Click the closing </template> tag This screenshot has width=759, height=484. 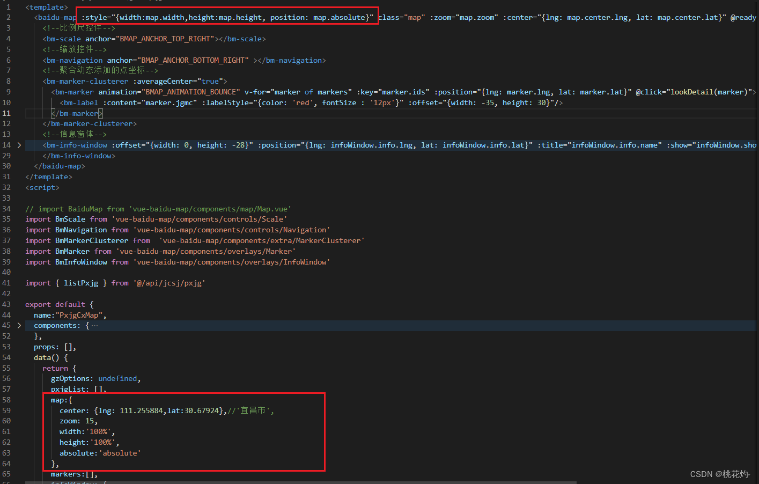pos(49,177)
